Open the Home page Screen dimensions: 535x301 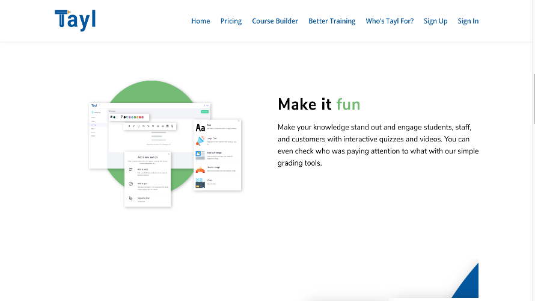point(200,21)
